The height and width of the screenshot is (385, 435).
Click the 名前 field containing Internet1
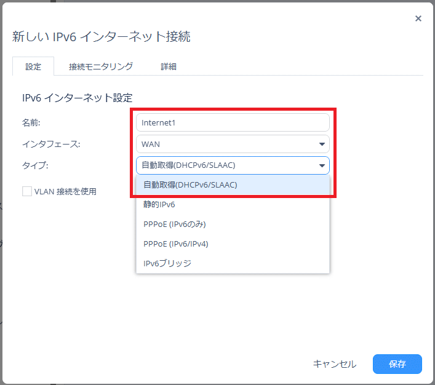click(x=232, y=122)
